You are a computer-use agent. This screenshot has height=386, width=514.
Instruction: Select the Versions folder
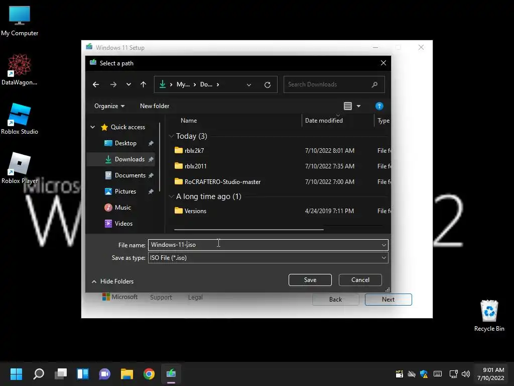click(195, 211)
